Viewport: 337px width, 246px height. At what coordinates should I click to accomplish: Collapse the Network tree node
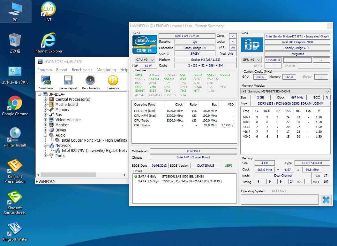[x=45, y=146]
